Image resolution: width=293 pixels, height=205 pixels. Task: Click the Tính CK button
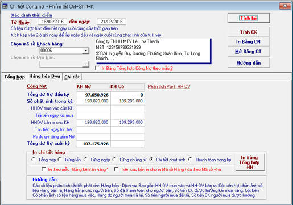coord(249,32)
